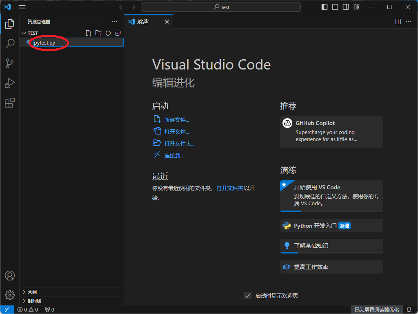Open Explorer panel more actions menu
Viewport: 418px width, 314px height.
pyautogui.click(x=114, y=22)
